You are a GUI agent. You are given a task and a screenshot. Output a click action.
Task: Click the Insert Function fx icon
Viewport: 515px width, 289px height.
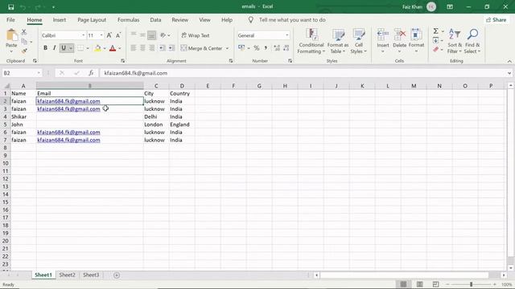pyautogui.click(x=91, y=73)
